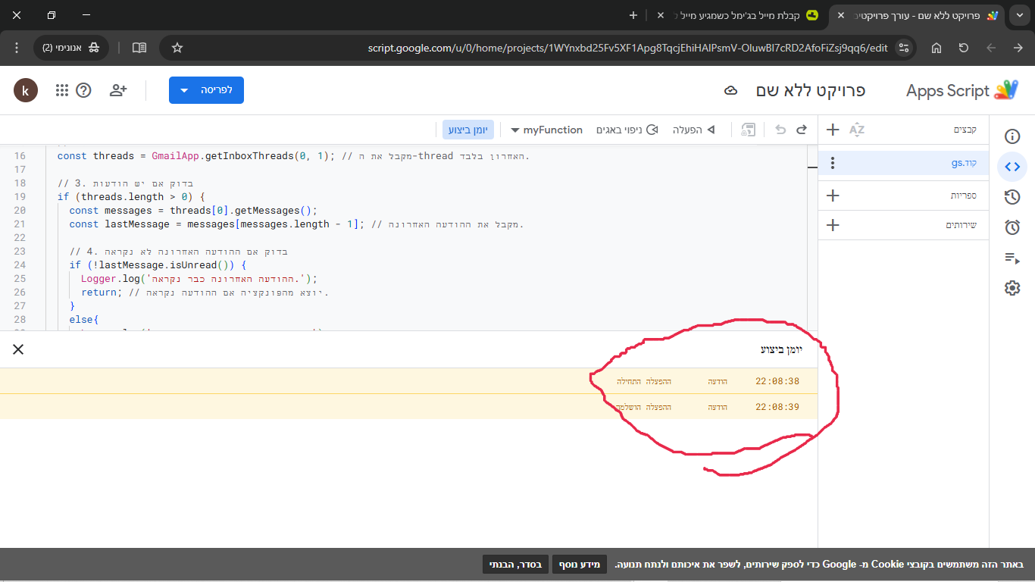1035x582 pixels.
Task: Click the שירותים services section label
Action: pyautogui.click(x=961, y=225)
